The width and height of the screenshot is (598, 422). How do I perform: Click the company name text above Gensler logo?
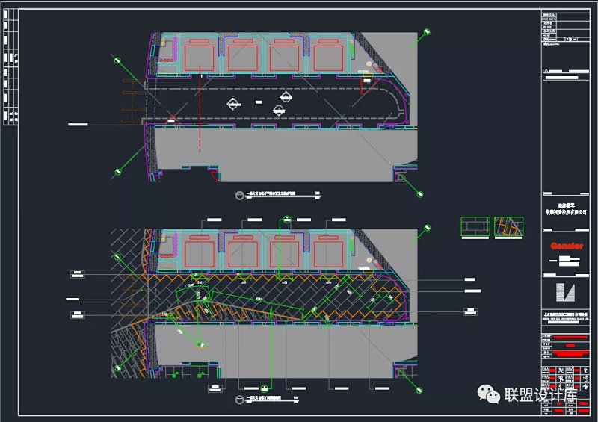pos(567,208)
